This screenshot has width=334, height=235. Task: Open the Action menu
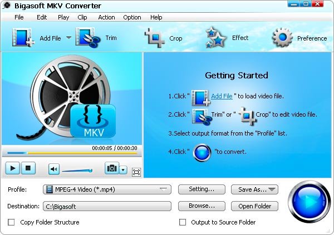106,17
